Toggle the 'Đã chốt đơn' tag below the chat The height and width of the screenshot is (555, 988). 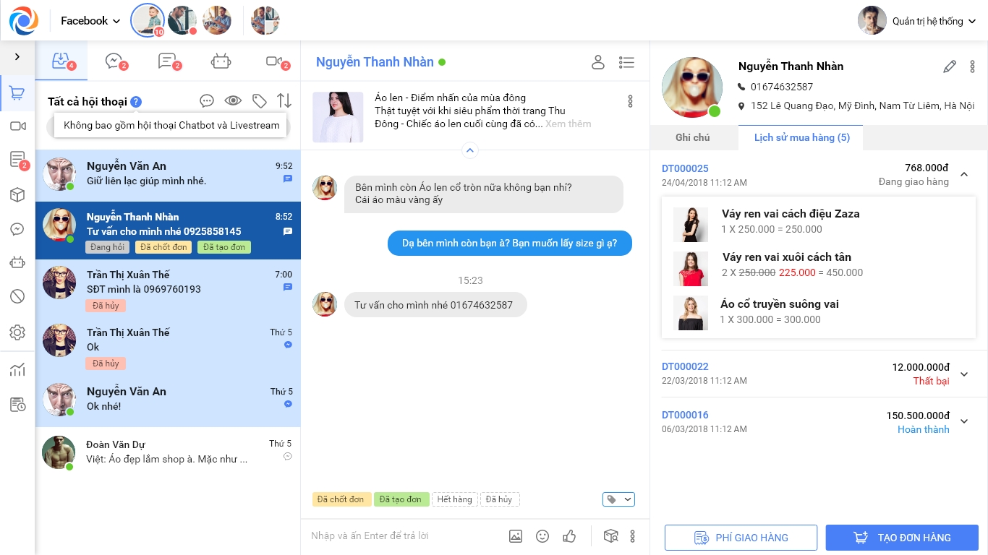pos(342,499)
